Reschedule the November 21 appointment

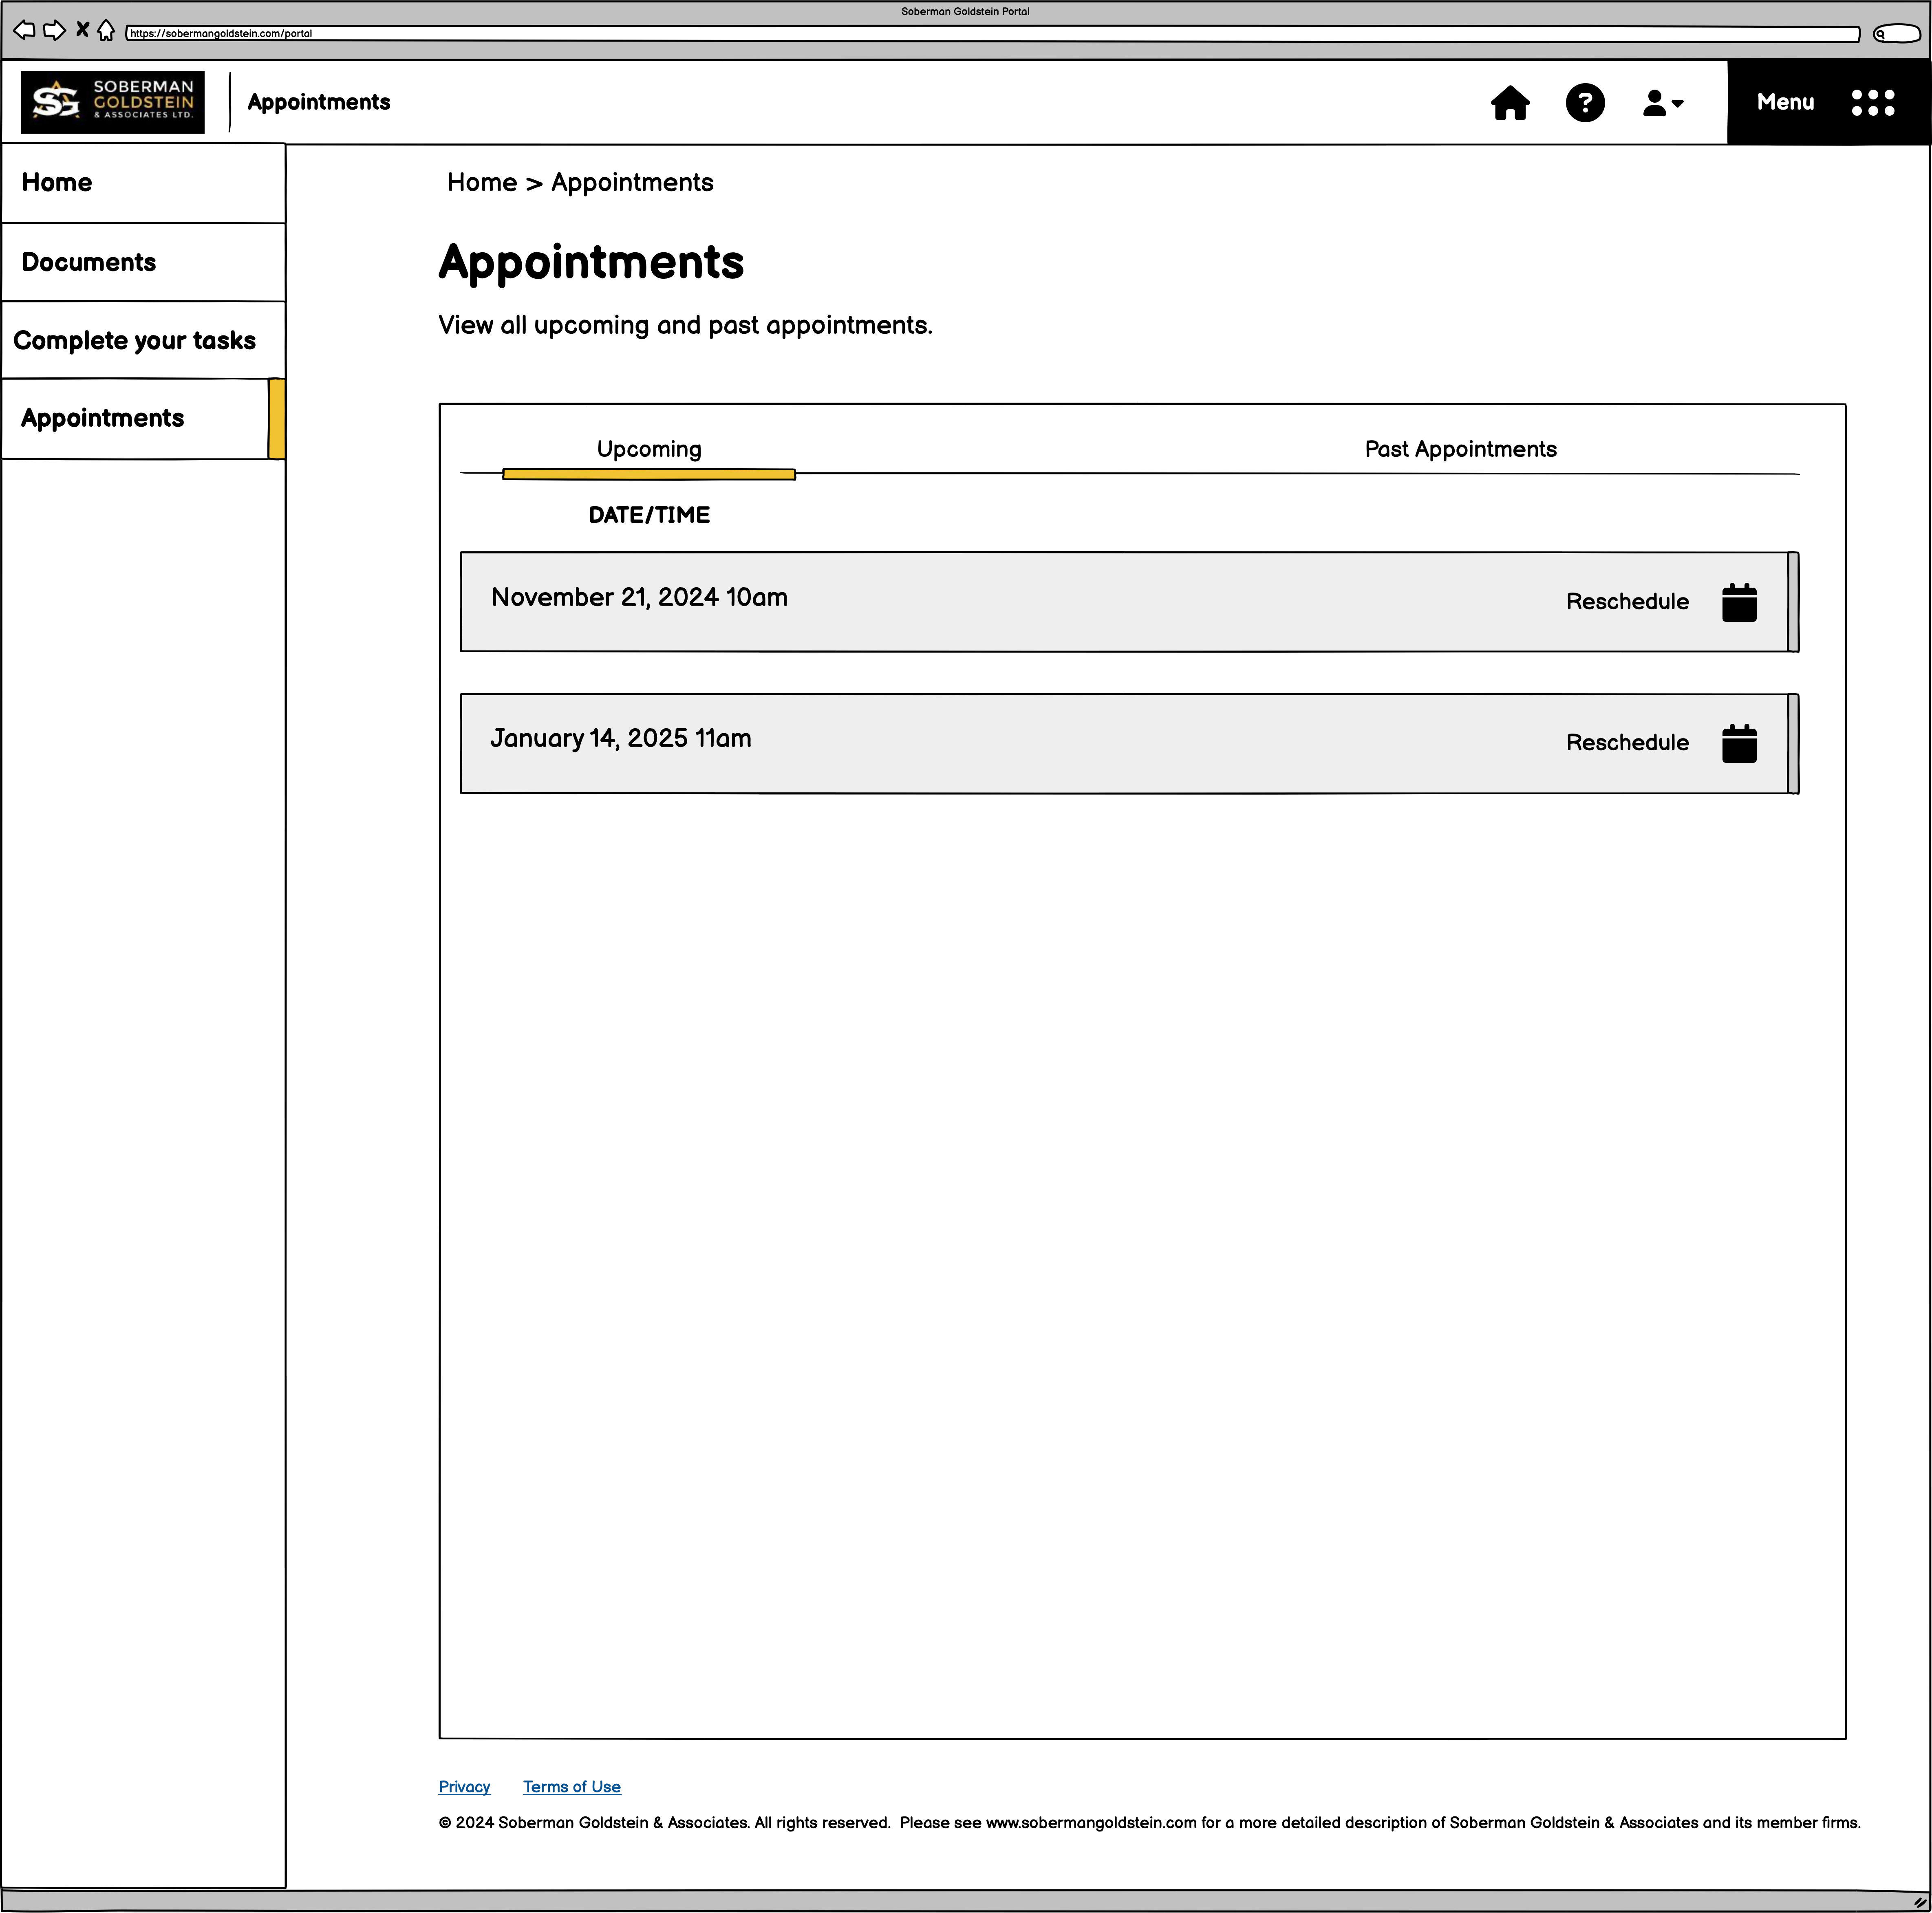point(1627,602)
